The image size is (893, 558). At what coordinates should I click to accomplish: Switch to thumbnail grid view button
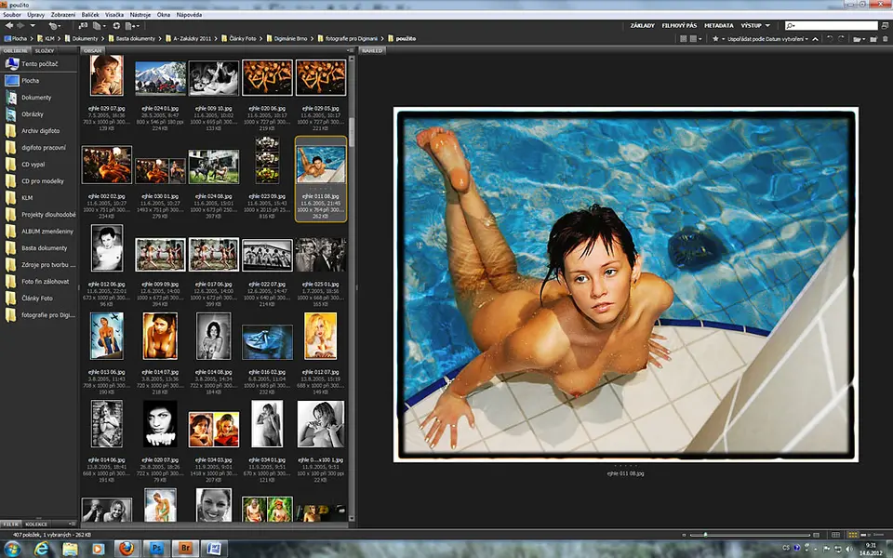[854, 535]
